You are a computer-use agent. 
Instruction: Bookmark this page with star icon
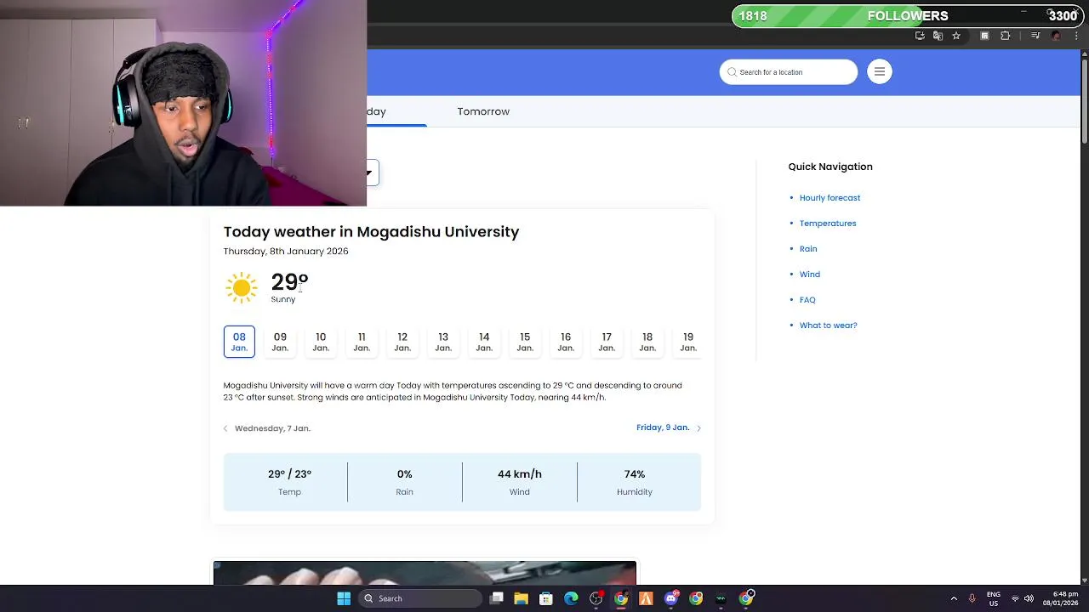(x=956, y=36)
